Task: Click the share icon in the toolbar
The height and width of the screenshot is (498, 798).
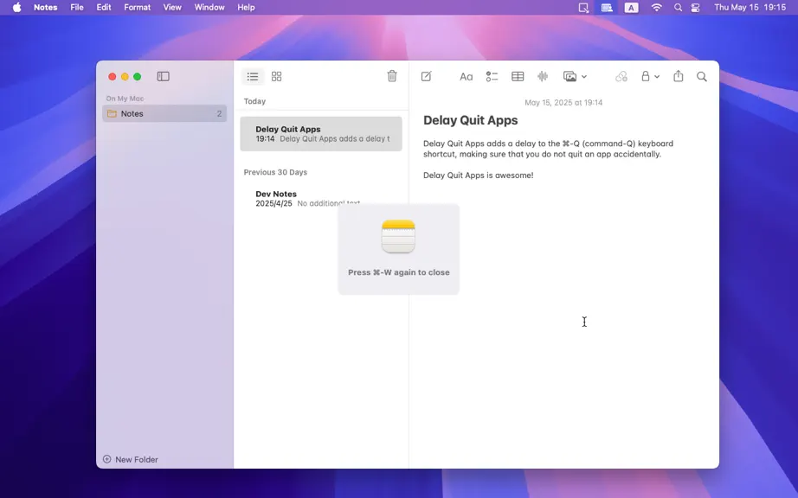Action: click(x=678, y=76)
